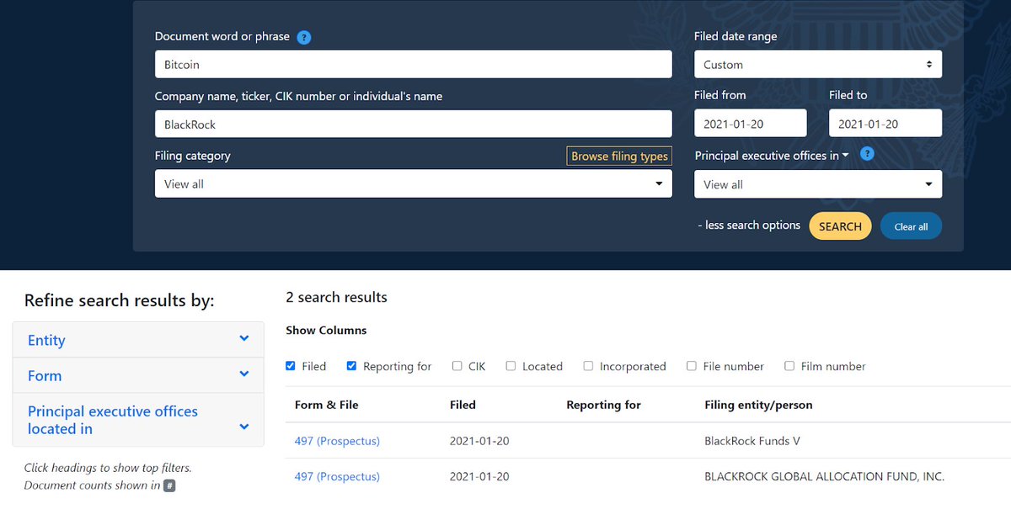Open the Principal executive offices View all dropdown
Viewport: 1011px width, 509px height.
point(818,184)
